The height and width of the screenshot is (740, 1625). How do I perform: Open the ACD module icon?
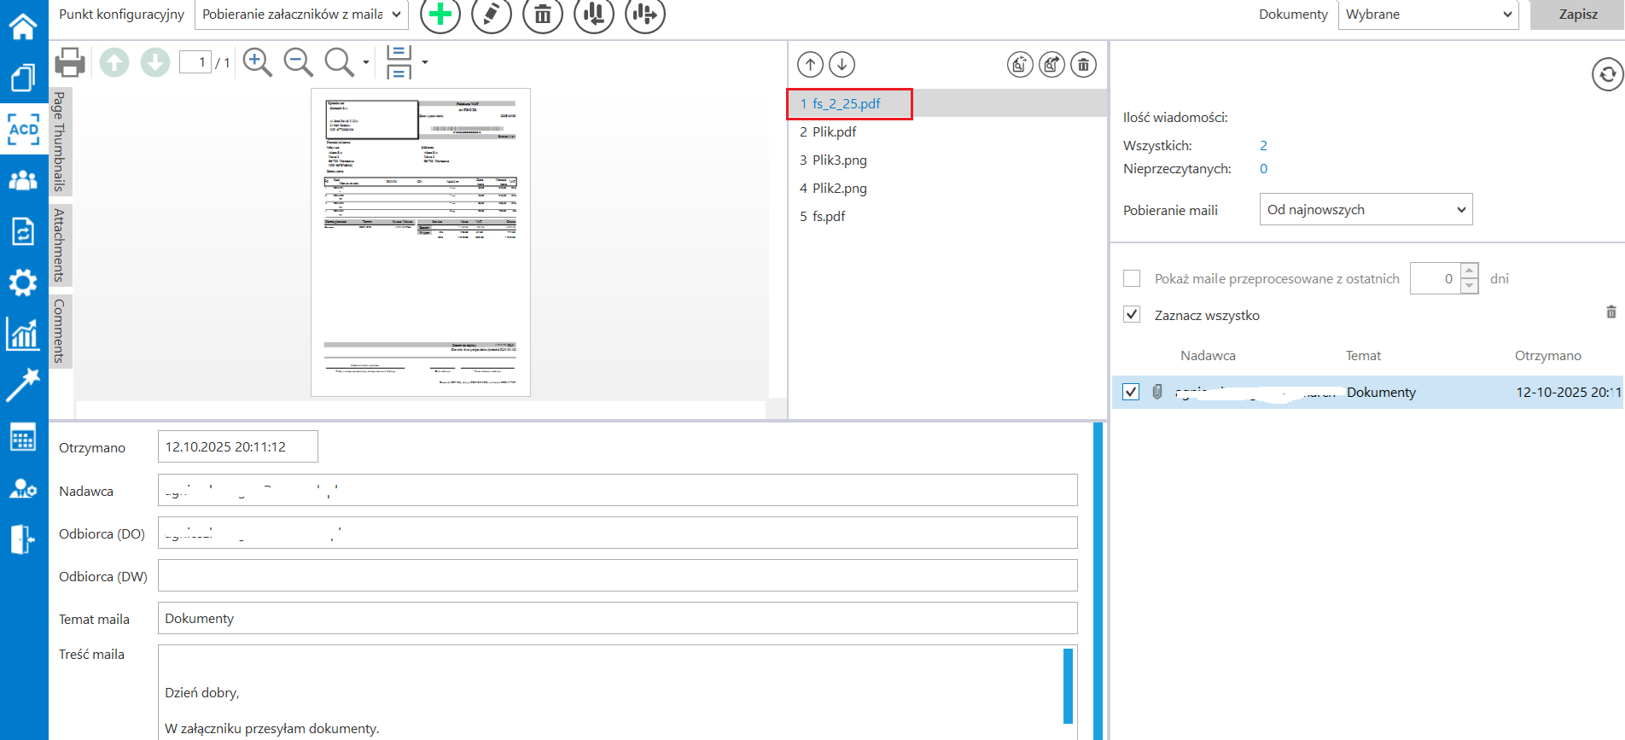pyautogui.click(x=24, y=129)
